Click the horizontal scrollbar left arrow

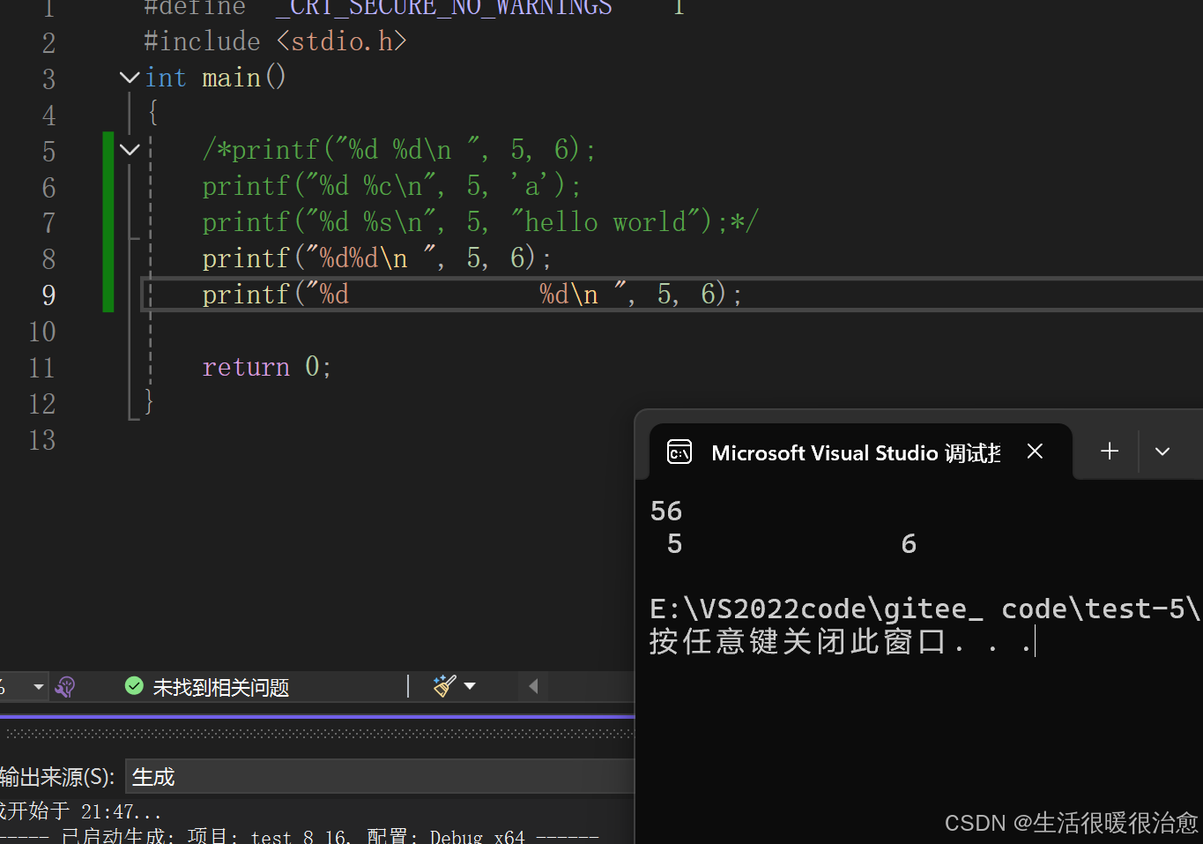533,686
